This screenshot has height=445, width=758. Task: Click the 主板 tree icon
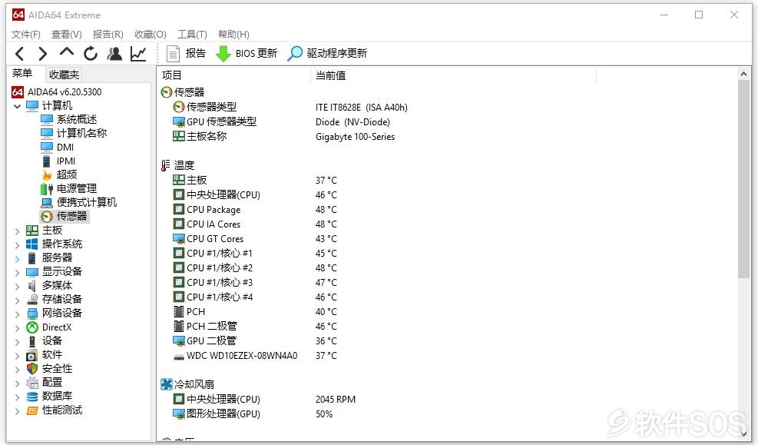pos(32,231)
